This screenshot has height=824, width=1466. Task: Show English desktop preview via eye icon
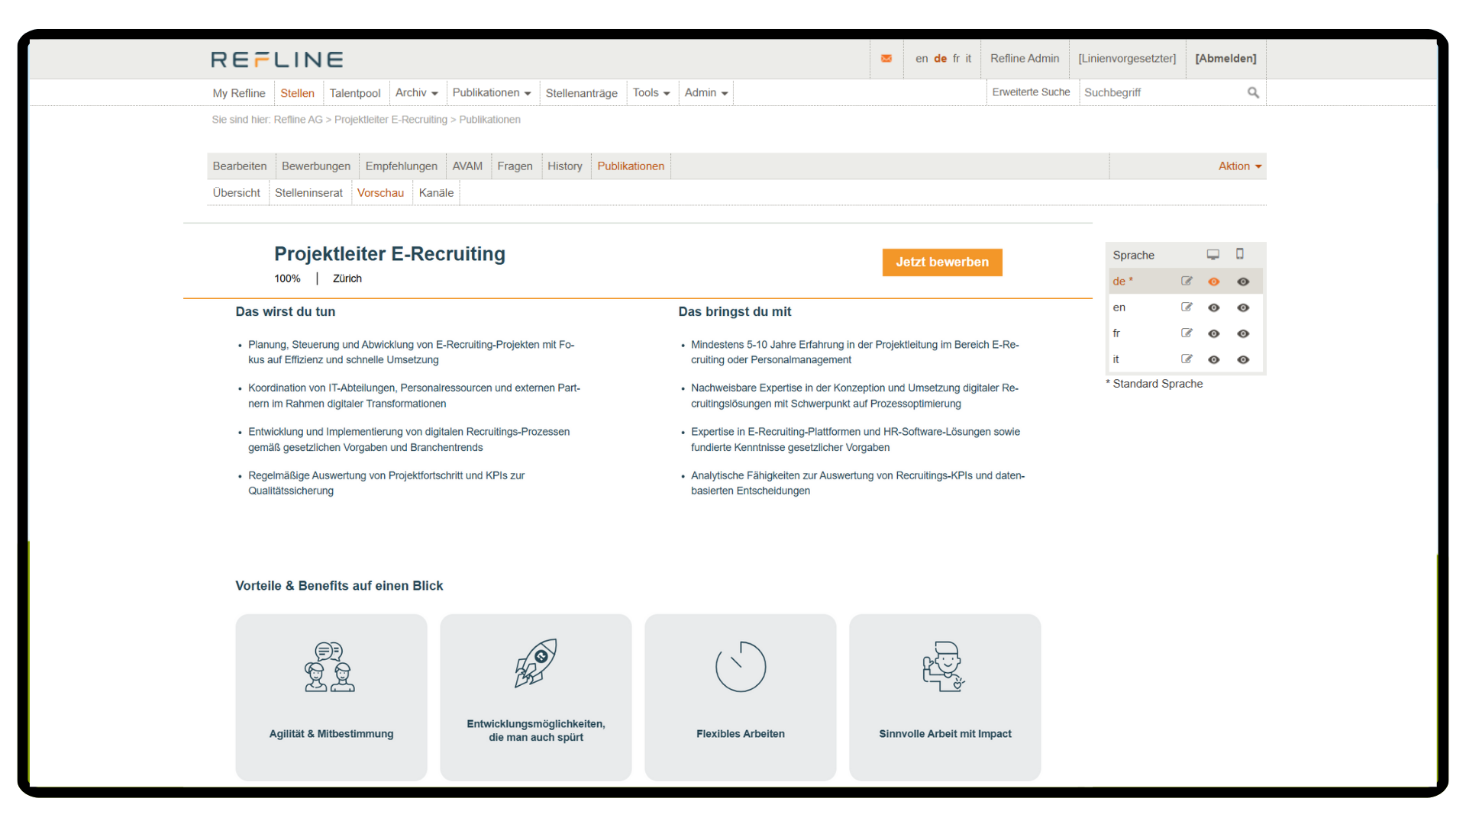click(1214, 307)
